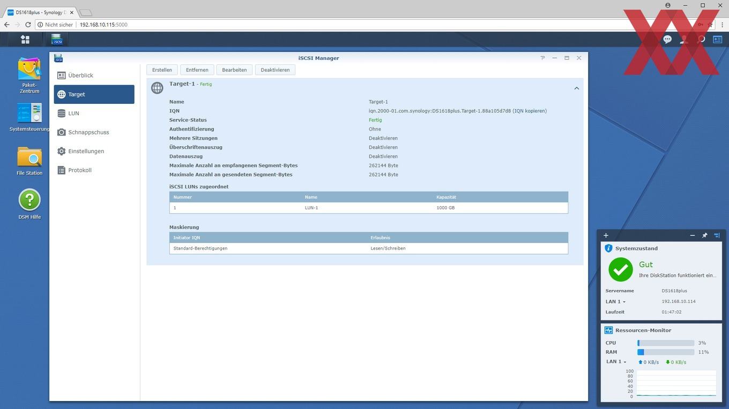Toggle the widgets panel icon in taskbar
Image resolution: width=729 pixels, height=409 pixels.
point(717,39)
